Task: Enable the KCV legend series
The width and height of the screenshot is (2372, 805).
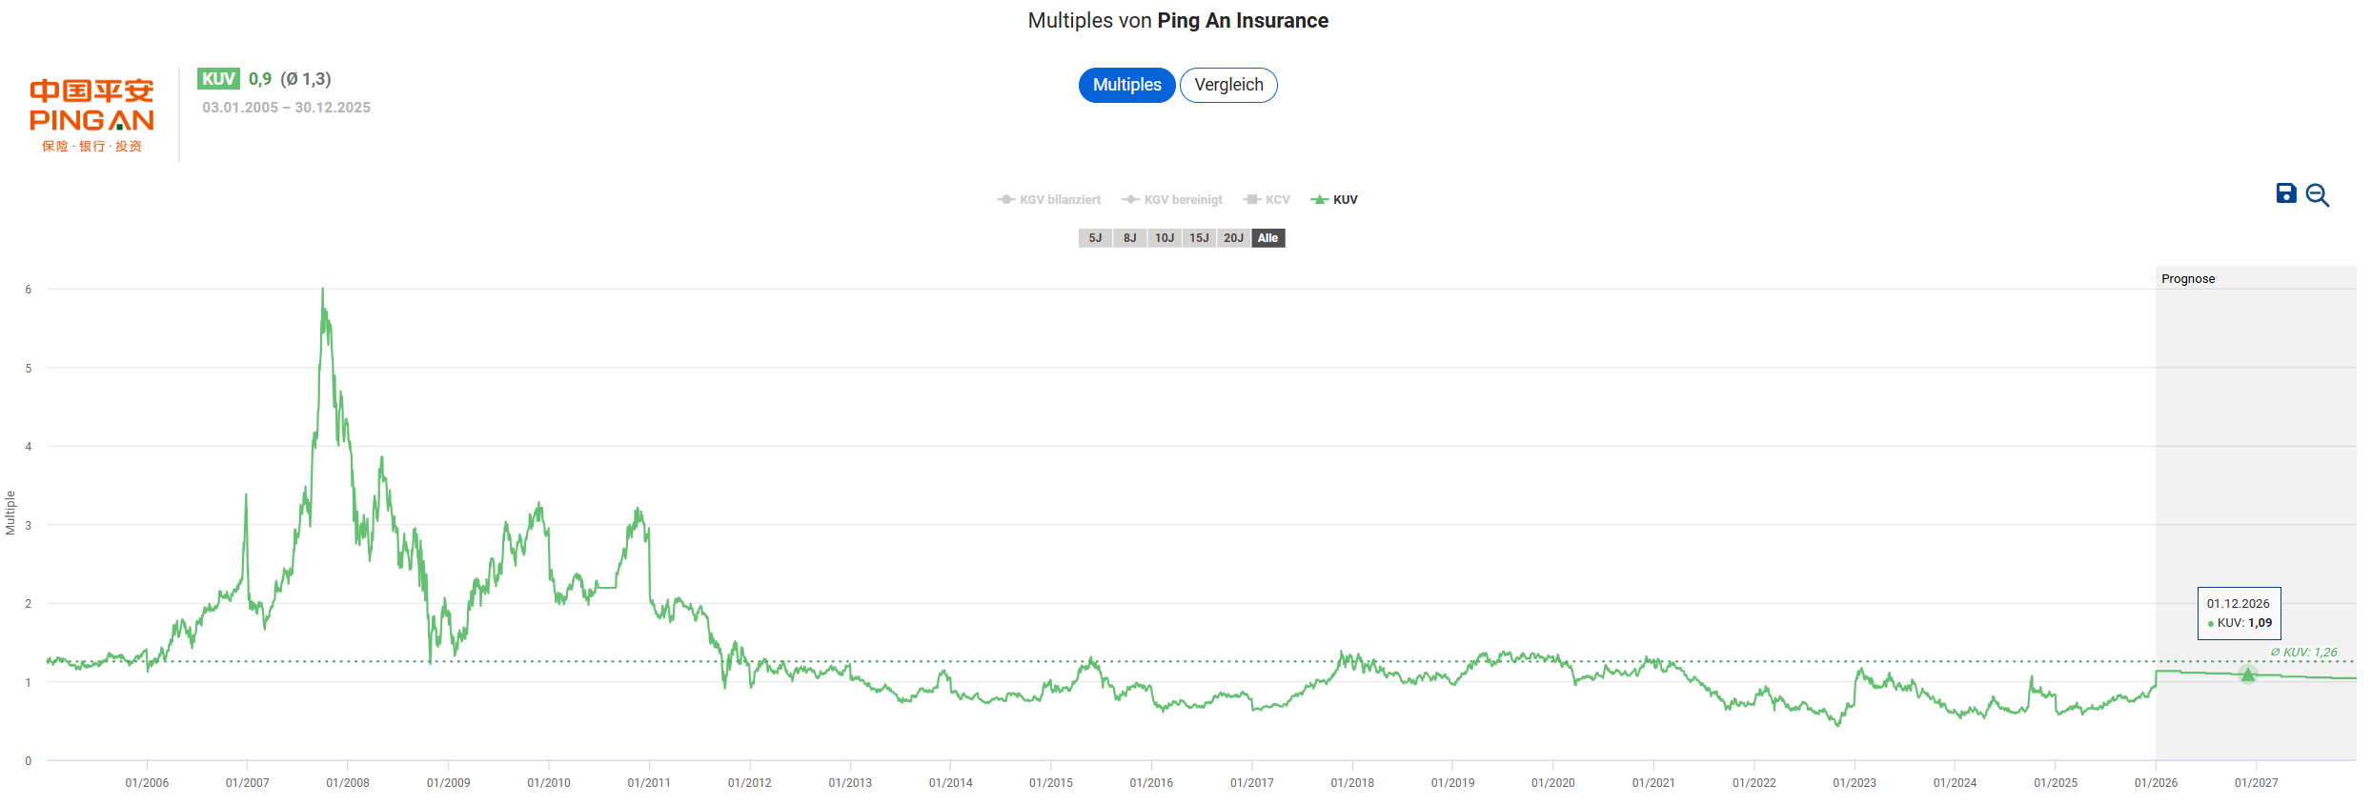Action: [x=1267, y=200]
